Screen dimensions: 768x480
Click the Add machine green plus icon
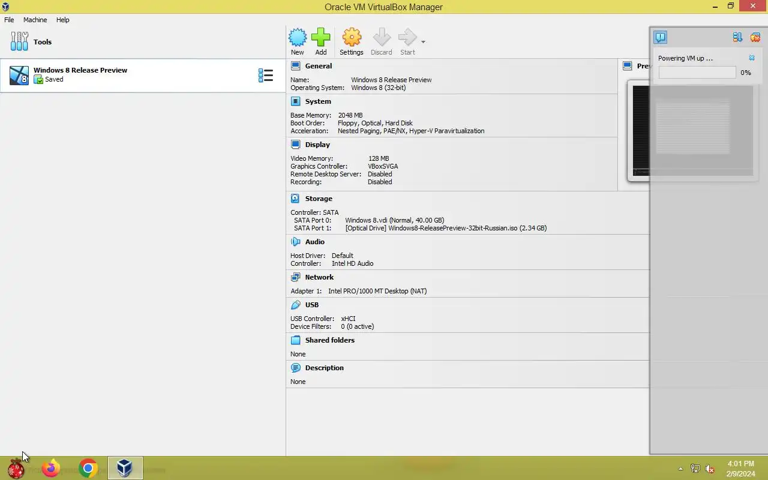[321, 37]
